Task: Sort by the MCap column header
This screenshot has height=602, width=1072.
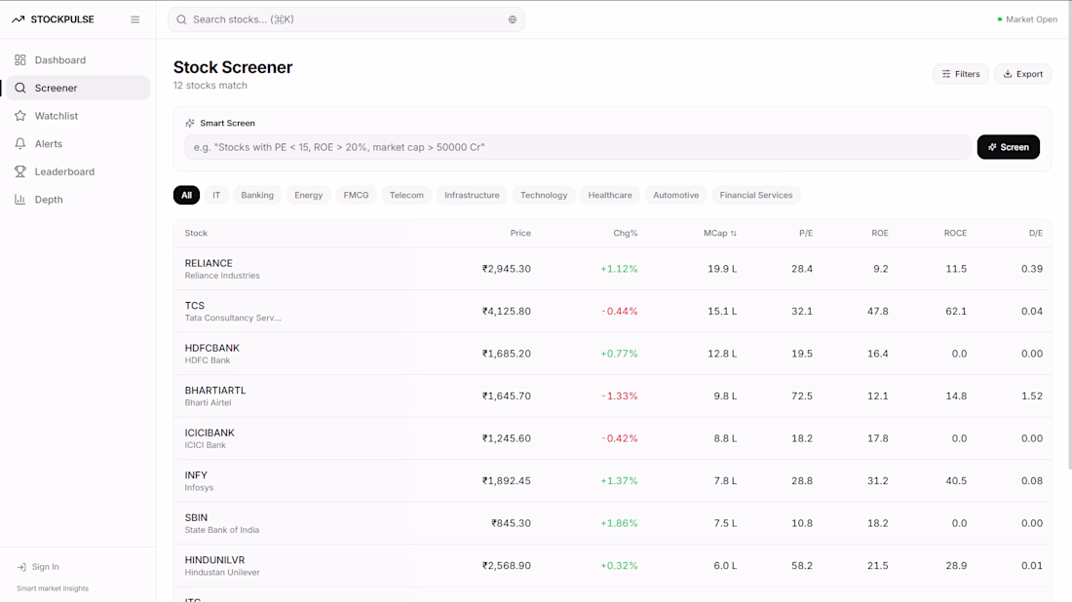Action: (x=720, y=234)
